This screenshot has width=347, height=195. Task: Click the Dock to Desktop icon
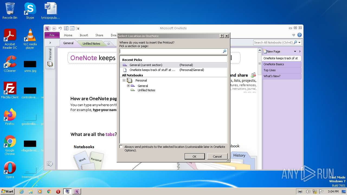(66, 28)
